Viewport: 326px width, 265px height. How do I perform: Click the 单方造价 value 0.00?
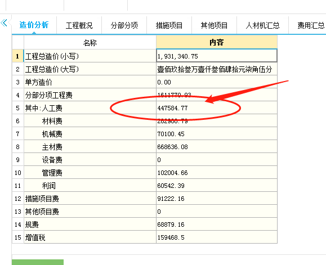coord(217,82)
